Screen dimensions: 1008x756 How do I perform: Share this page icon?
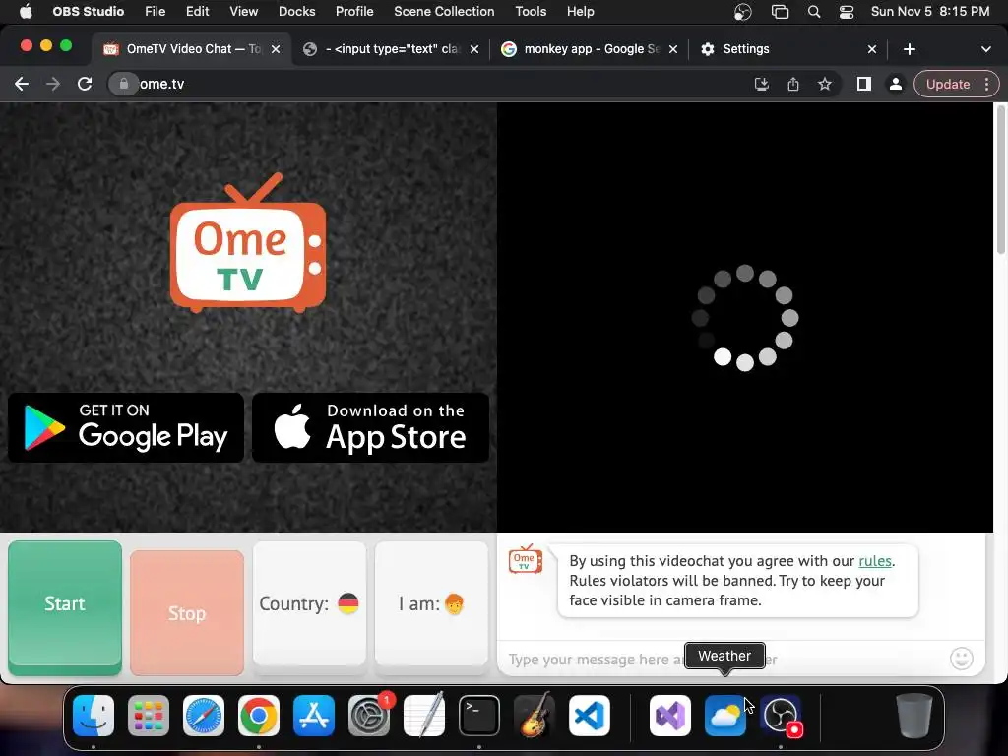(793, 84)
